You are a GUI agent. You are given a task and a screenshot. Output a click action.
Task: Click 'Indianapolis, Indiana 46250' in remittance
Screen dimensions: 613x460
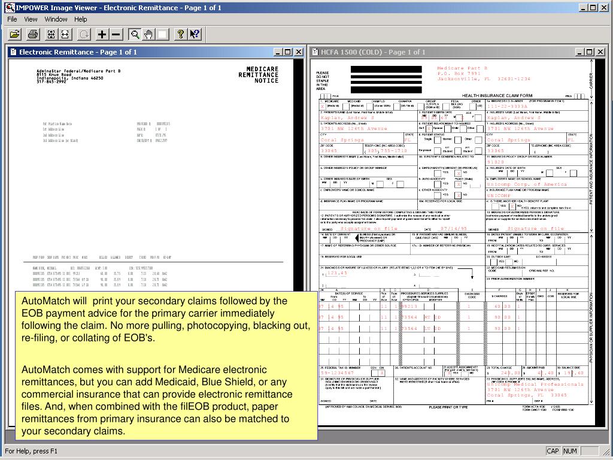[70, 78]
